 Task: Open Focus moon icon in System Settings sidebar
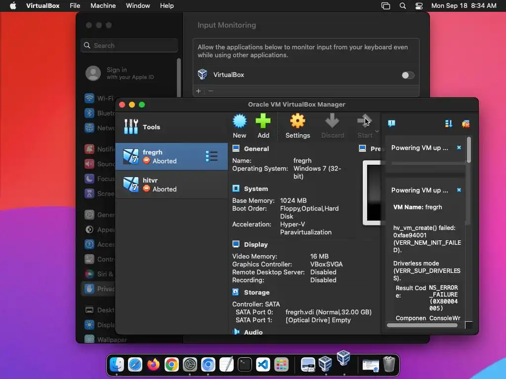click(89, 179)
